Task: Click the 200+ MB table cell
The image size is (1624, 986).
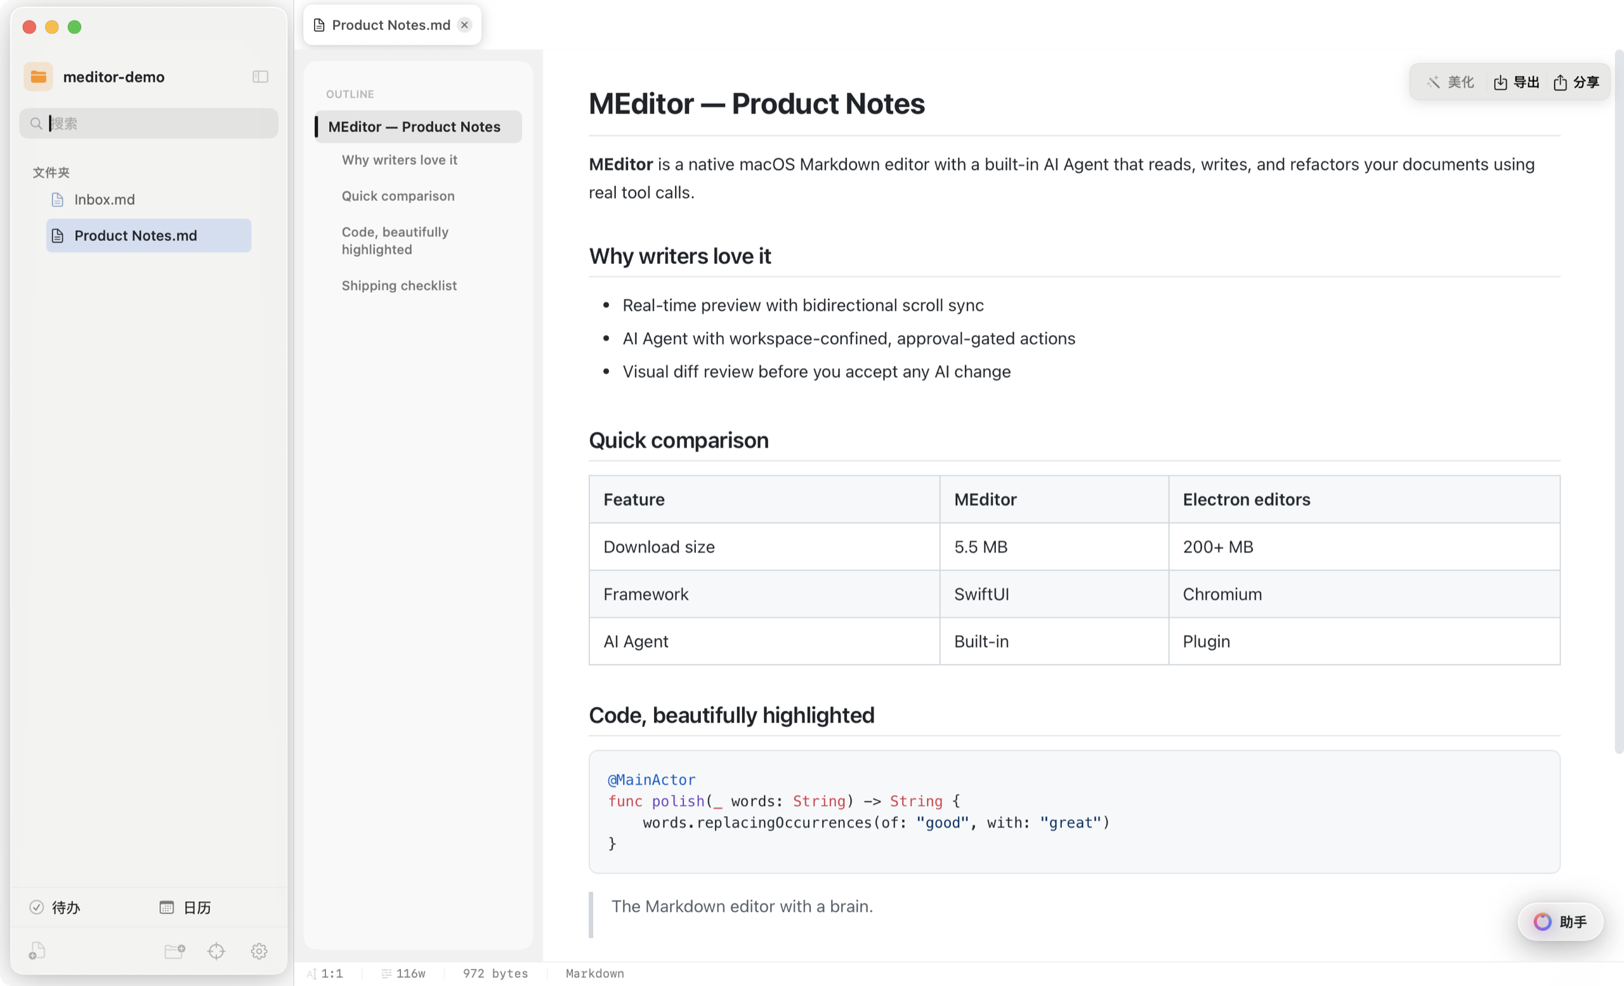Action: click(x=1364, y=547)
